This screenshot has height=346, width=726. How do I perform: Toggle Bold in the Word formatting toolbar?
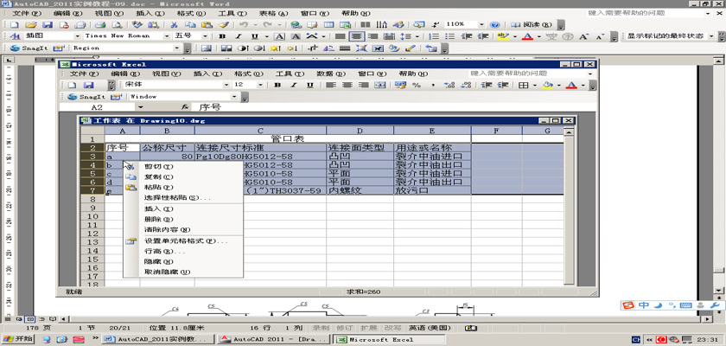pos(222,36)
